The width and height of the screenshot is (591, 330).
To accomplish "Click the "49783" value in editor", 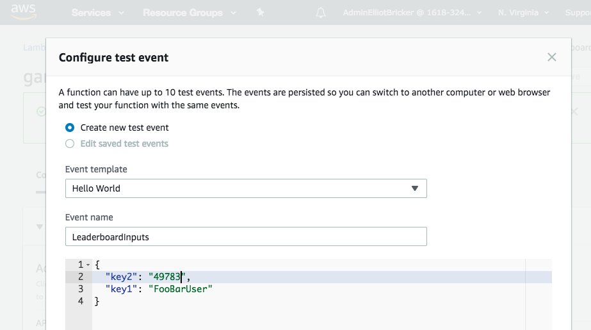I will 167,277.
